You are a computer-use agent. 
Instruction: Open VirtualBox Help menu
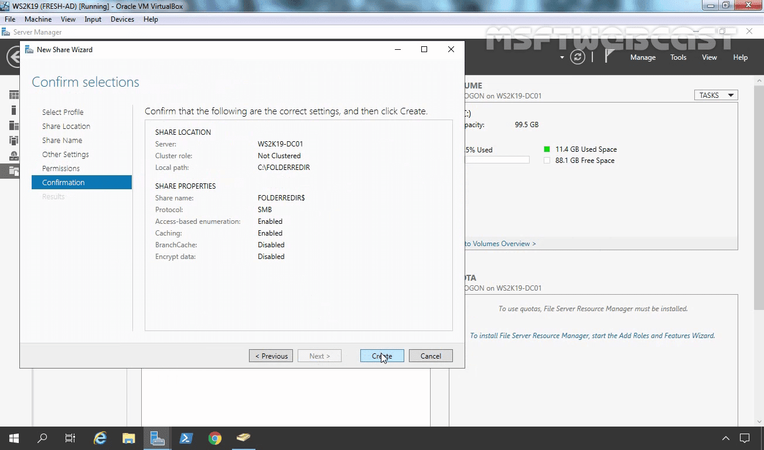[151, 19]
